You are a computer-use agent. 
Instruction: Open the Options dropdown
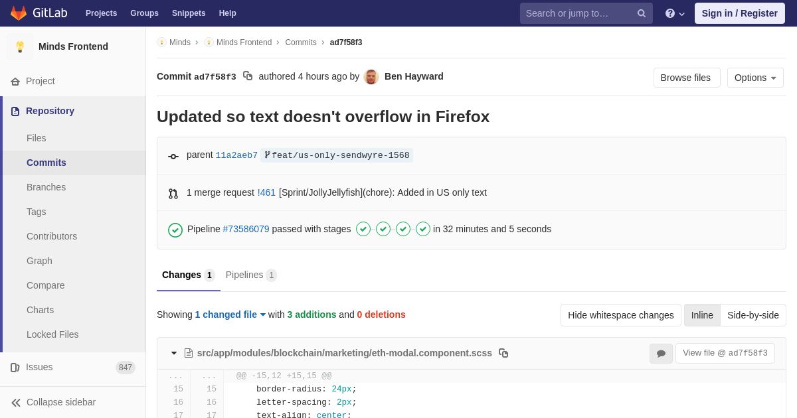pyautogui.click(x=755, y=78)
